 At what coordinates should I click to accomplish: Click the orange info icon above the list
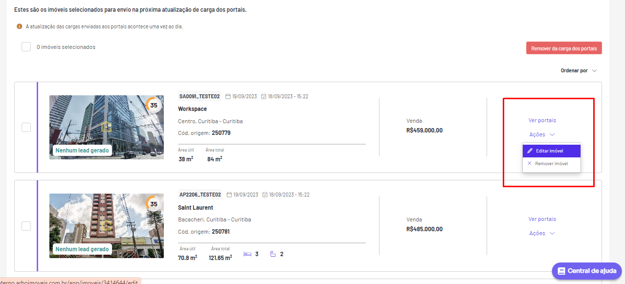pos(20,26)
